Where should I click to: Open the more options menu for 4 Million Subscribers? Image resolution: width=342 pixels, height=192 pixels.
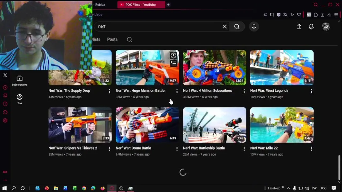244,91
